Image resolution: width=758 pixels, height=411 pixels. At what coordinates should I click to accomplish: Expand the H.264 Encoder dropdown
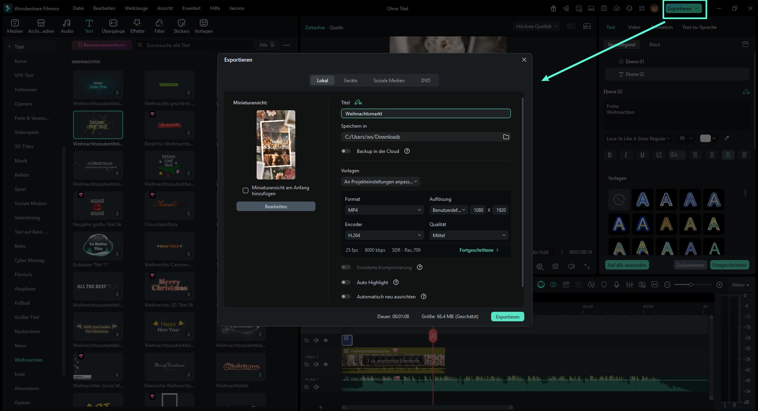tap(384, 235)
